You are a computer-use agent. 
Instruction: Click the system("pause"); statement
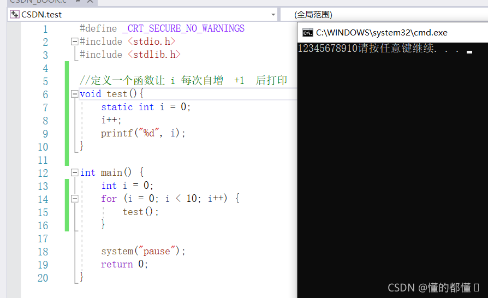[x=143, y=251]
